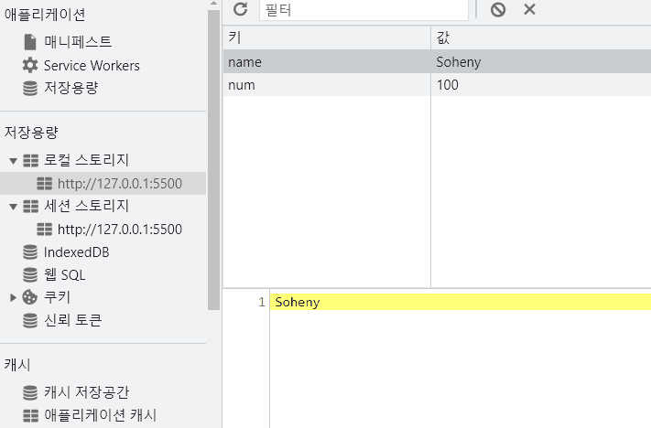This screenshot has width=651, height=428.
Task: Click into the 필터 input field
Action: 363,9
